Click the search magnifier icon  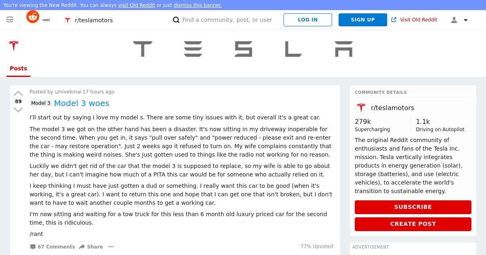(x=176, y=20)
